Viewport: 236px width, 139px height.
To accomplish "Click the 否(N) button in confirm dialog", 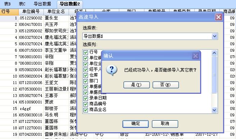I will (166, 85).
